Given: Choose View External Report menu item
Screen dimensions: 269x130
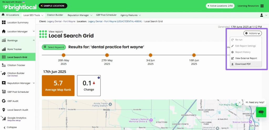Looking at the screenshot, I should click(x=246, y=58).
